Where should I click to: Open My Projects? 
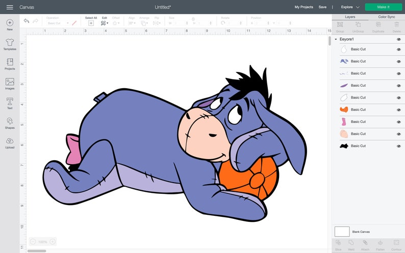pyautogui.click(x=304, y=7)
